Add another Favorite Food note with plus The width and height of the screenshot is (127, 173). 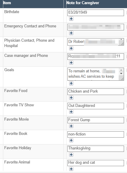(71, 98)
